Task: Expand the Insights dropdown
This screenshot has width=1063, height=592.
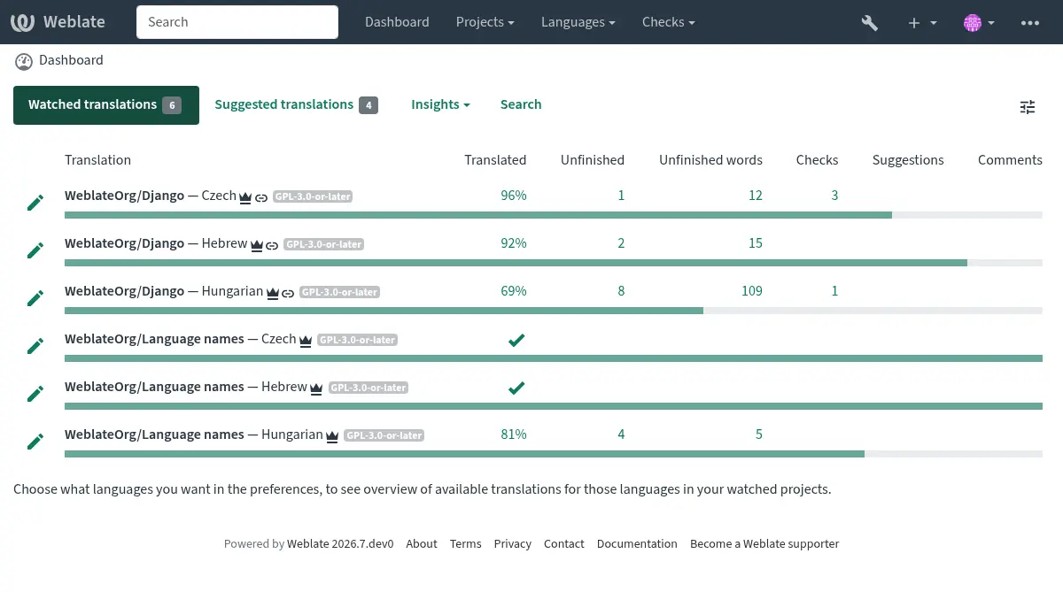Action: (440, 104)
